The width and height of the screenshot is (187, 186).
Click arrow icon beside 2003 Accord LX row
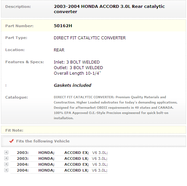point(6,158)
